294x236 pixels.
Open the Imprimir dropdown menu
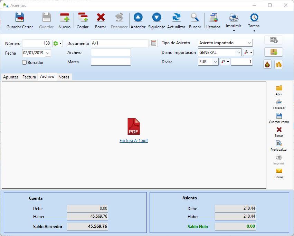pos(234,31)
